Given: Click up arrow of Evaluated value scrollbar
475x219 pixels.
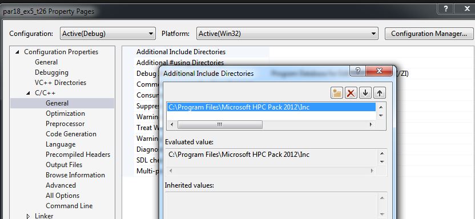Looking at the screenshot, I should 382,153.
